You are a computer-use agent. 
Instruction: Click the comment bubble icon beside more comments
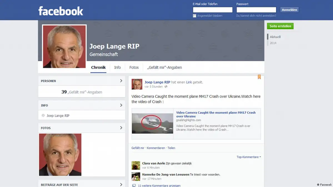click(134, 185)
